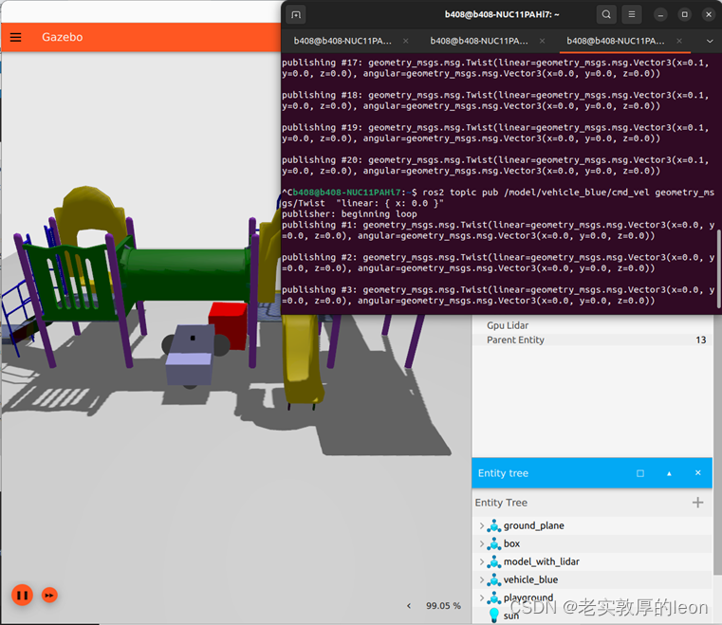The width and height of the screenshot is (722, 625).
Task: Click the box model icon
Action: click(494, 543)
